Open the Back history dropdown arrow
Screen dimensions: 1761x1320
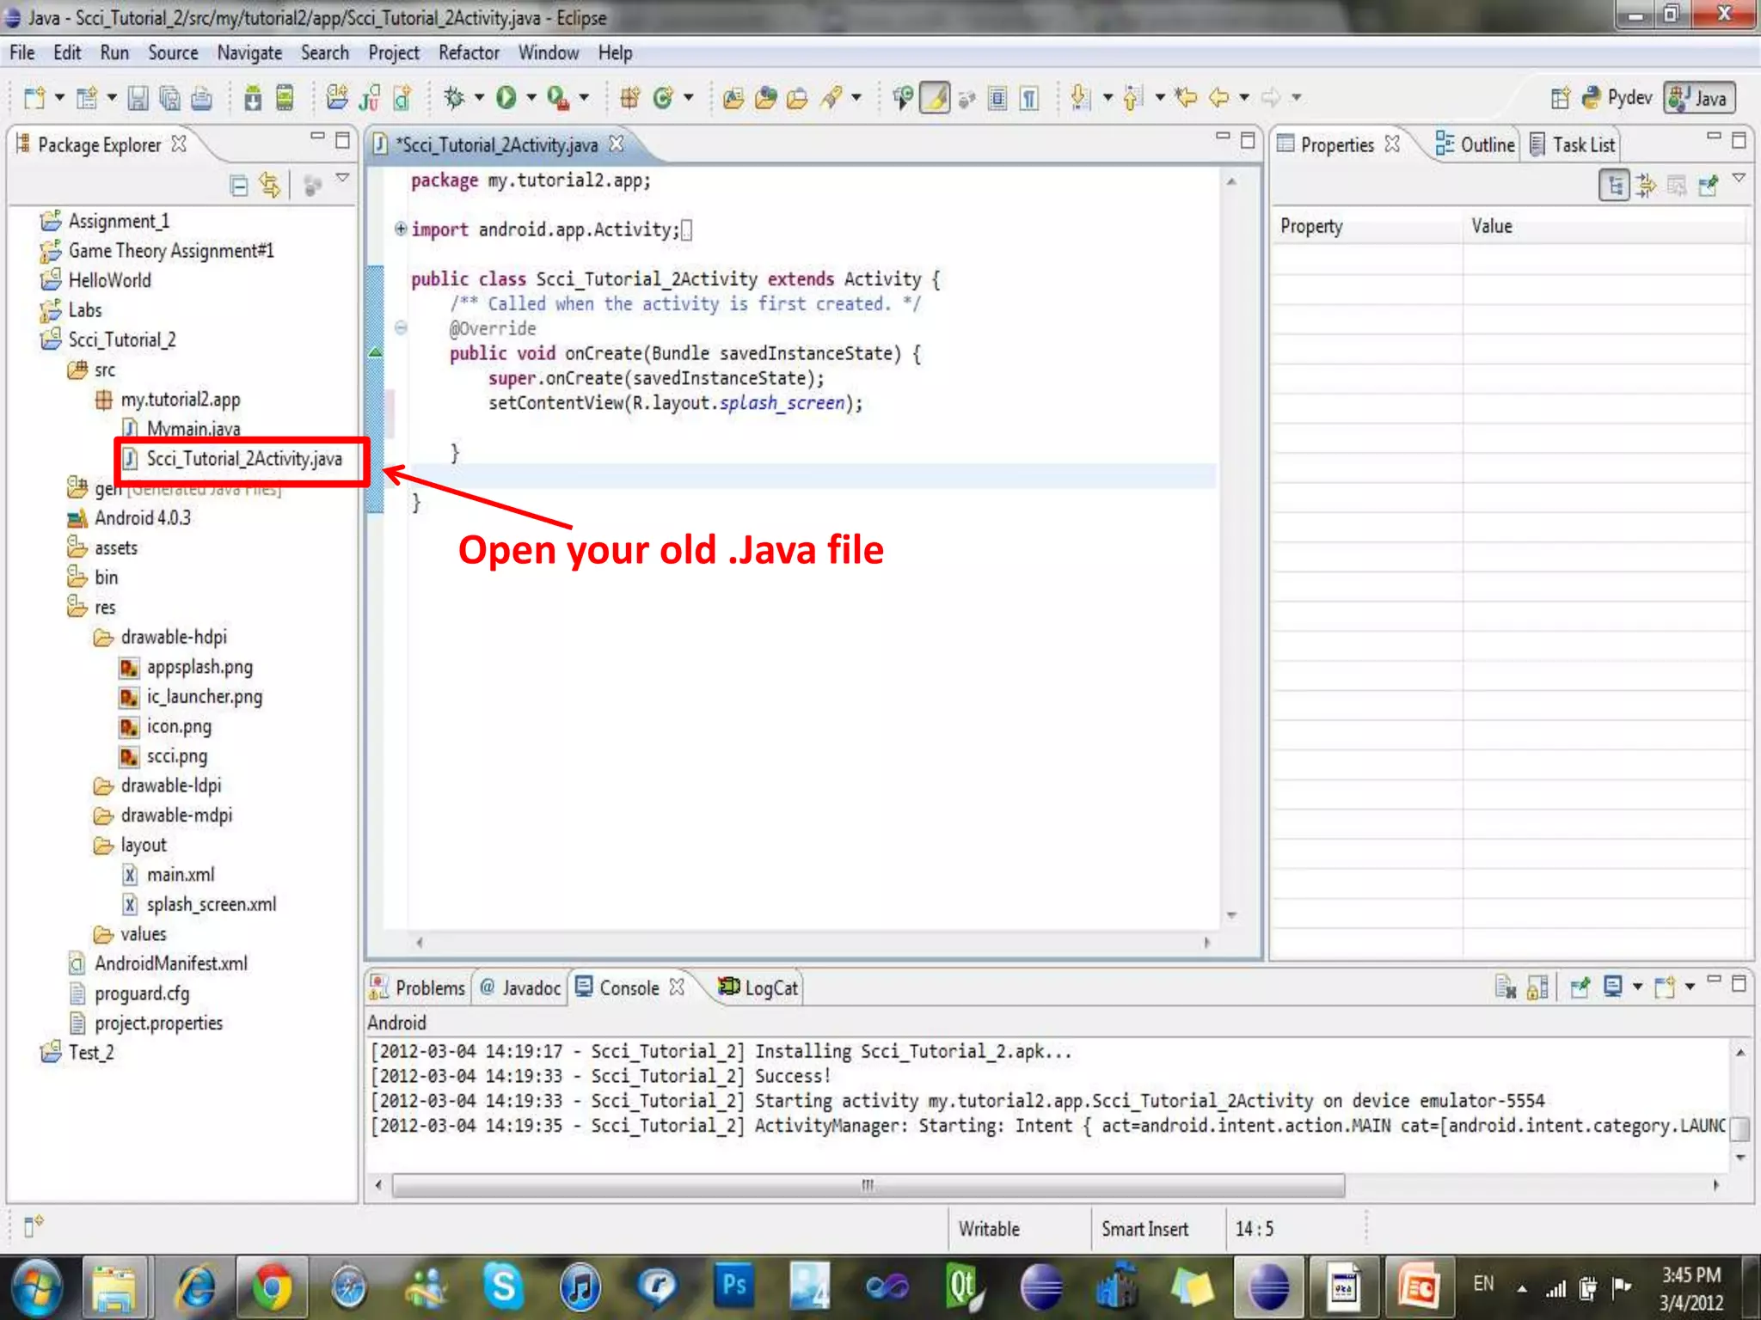[1244, 98]
